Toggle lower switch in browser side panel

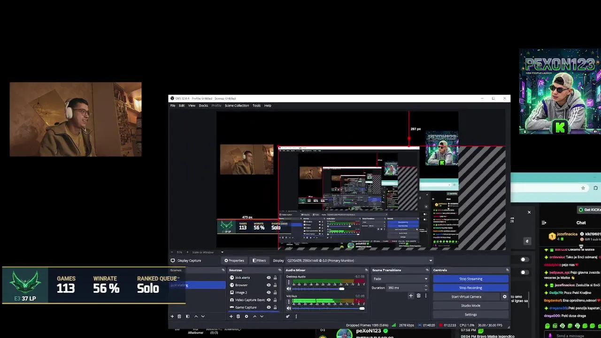(x=524, y=272)
